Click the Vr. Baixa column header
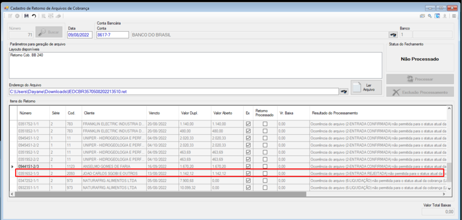Screen dimensions: 462x220 click(293, 113)
